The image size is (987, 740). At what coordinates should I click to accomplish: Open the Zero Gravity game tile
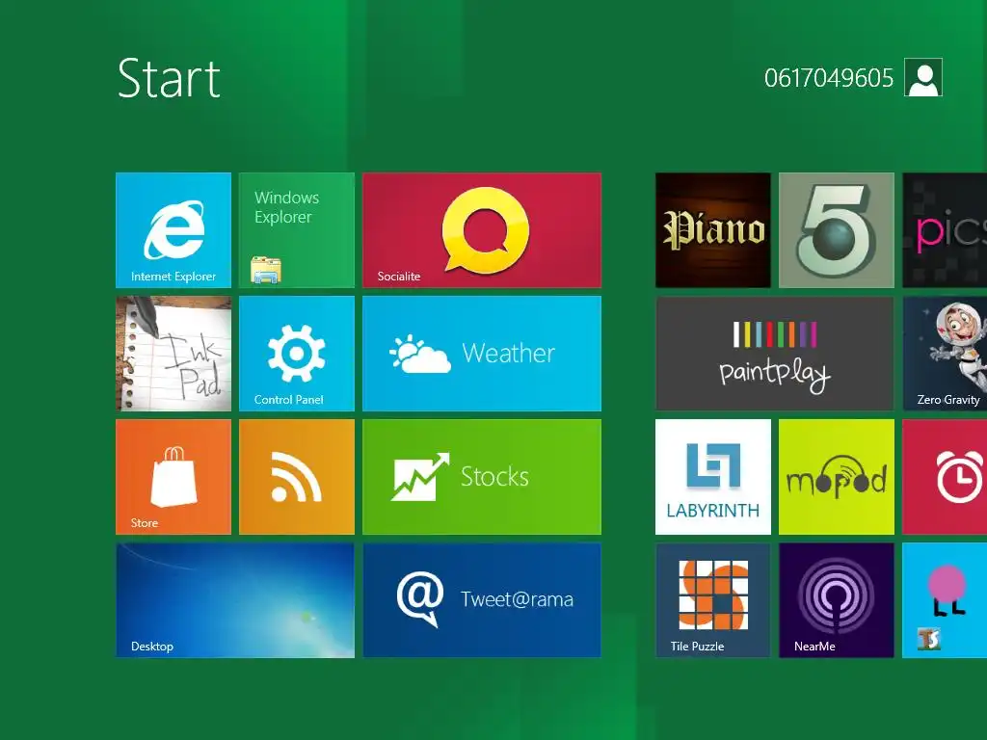[x=945, y=354]
